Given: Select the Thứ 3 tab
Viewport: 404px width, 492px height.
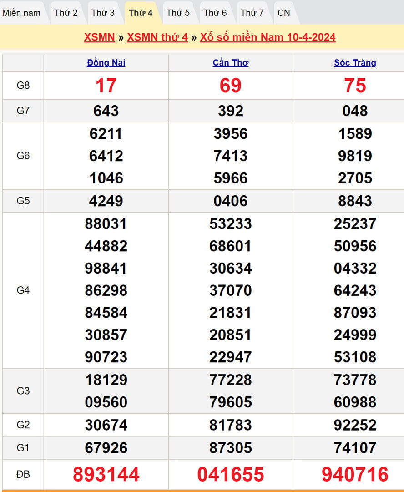Looking at the screenshot, I should pos(103,13).
